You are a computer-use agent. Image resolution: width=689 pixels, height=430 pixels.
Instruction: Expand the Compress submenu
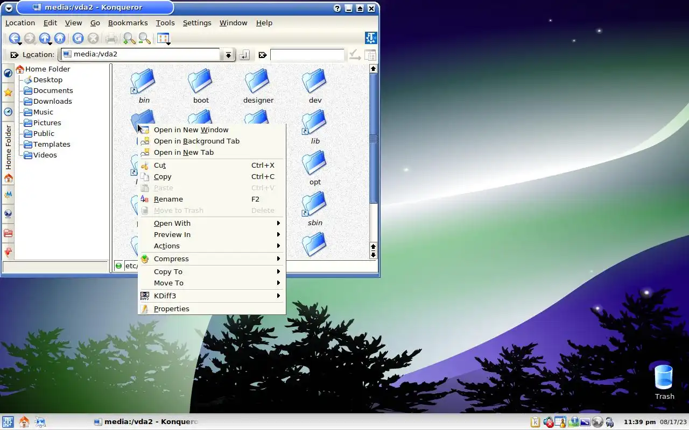[211, 259]
